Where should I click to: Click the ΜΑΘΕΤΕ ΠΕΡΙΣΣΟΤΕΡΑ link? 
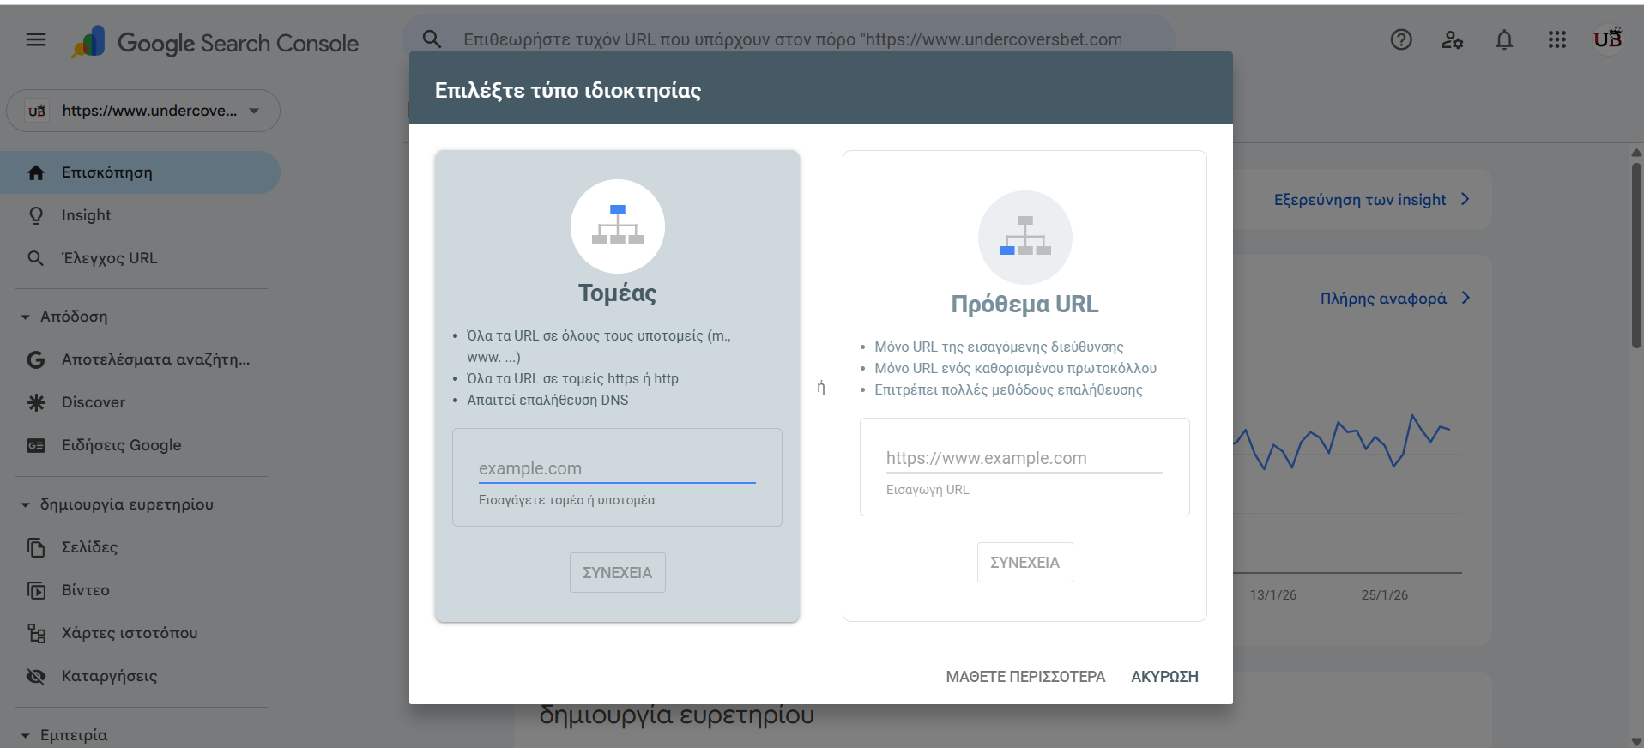(1025, 677)
